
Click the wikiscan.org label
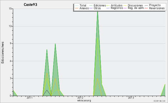click(84, 100)
